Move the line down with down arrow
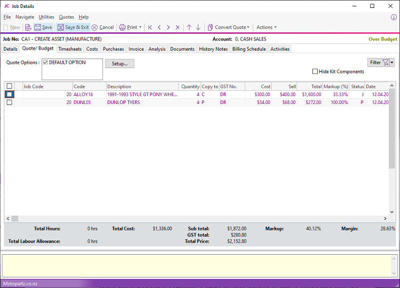Viewport: 400px width, 288px height. coord(198,27)
